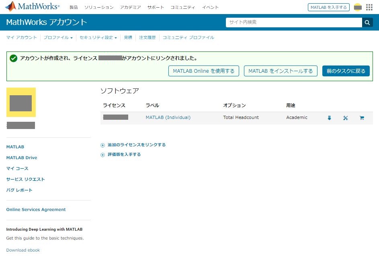Open the マイ コース sidebar link
Viewport: 379px width, 256px height.
click(17, 168)
